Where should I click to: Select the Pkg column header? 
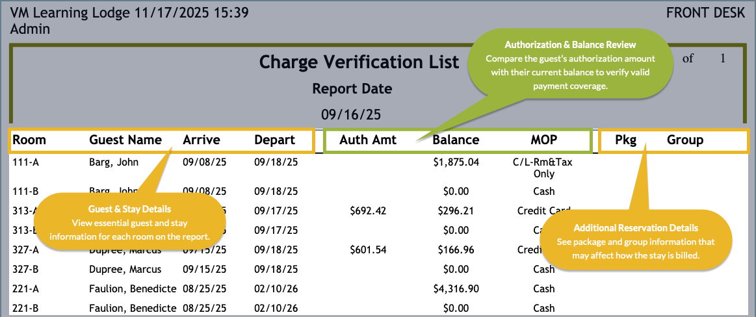pos(625,140)
